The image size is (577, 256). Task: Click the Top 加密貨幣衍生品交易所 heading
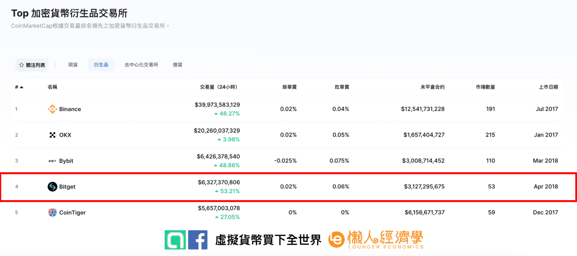(69, 13)
